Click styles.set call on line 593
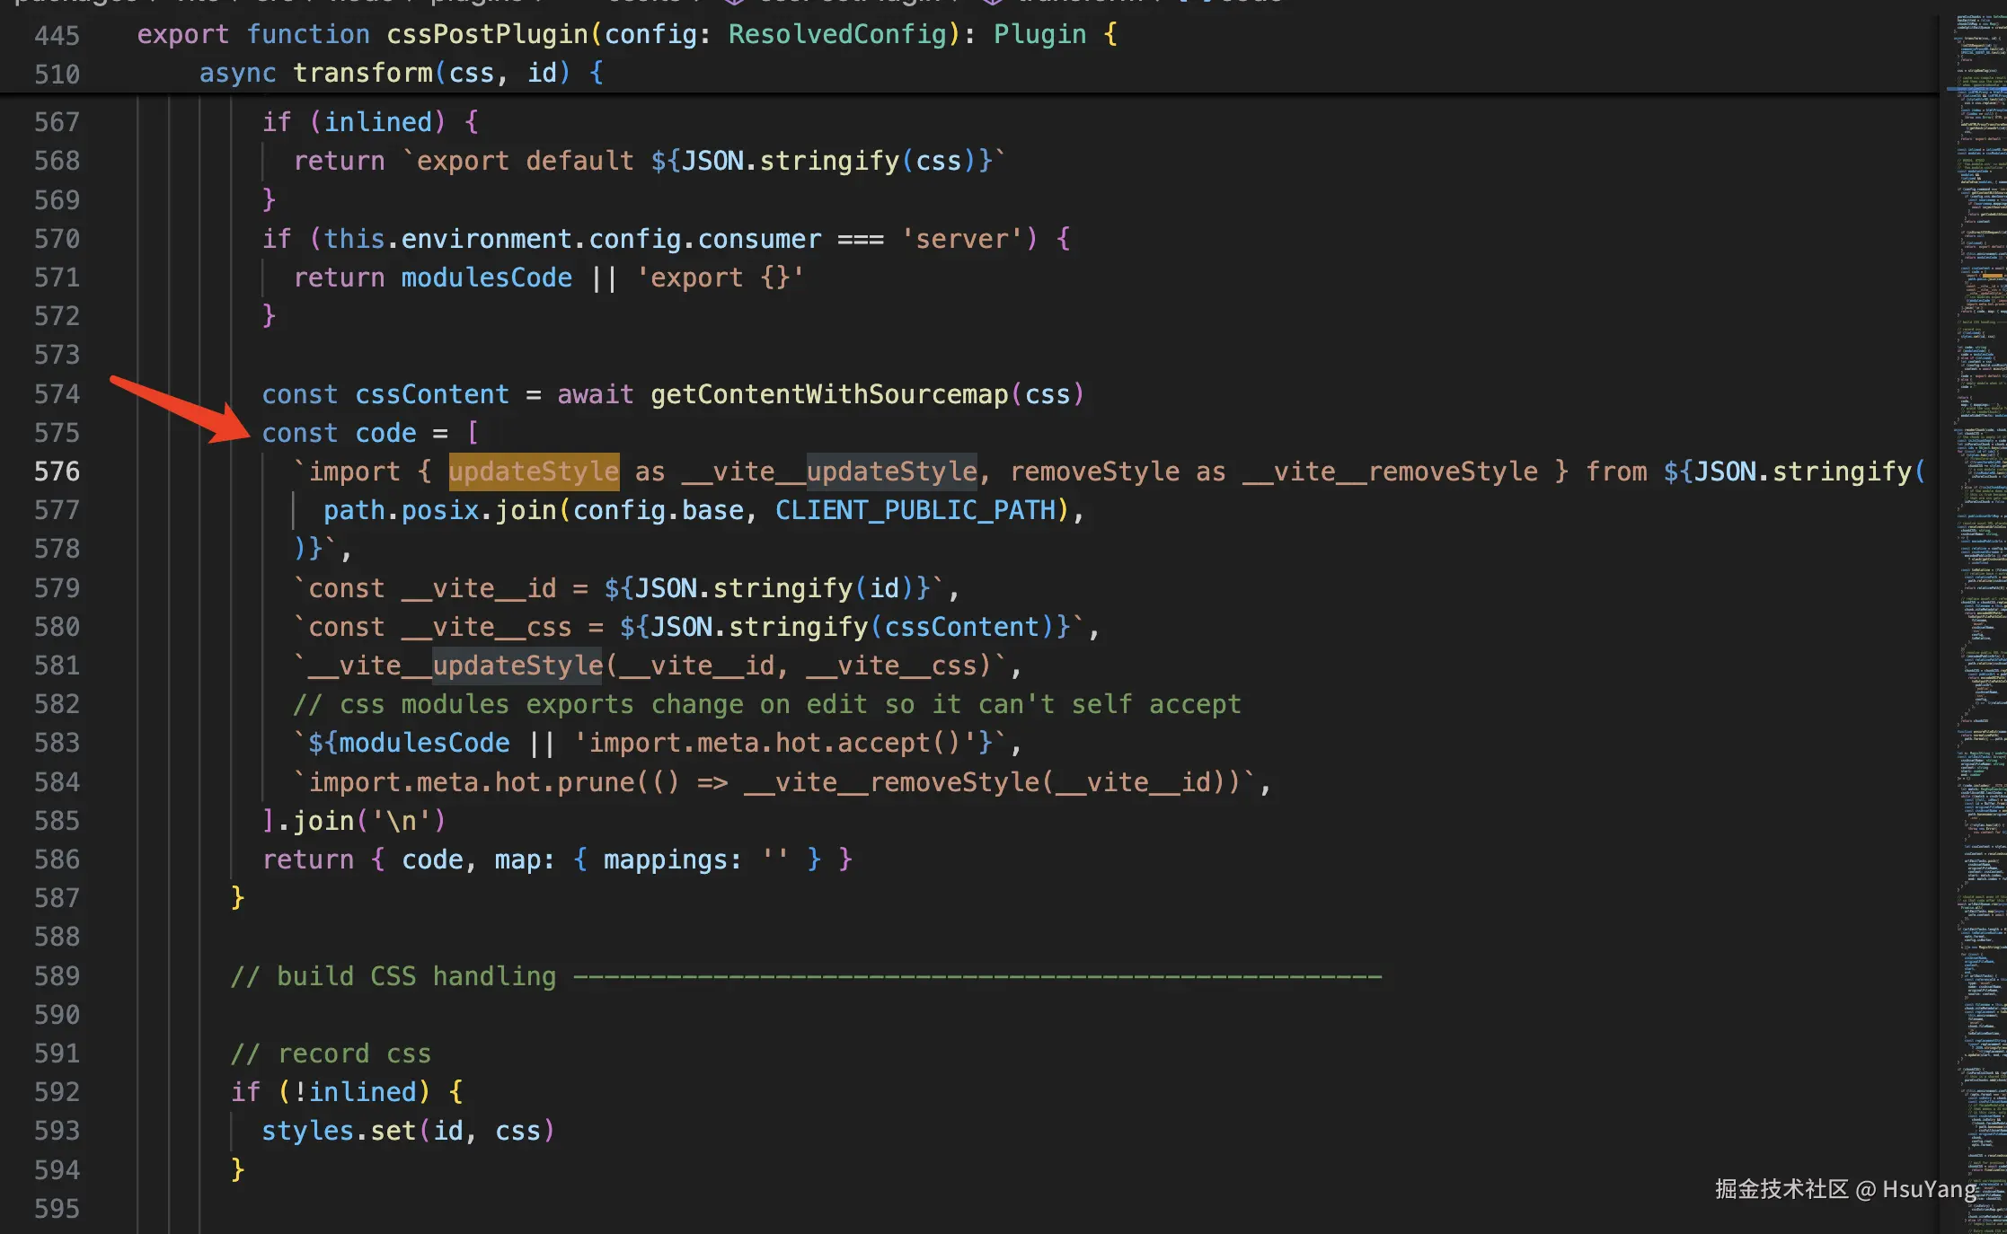 pyautogui.click(x=339, y=1131)
